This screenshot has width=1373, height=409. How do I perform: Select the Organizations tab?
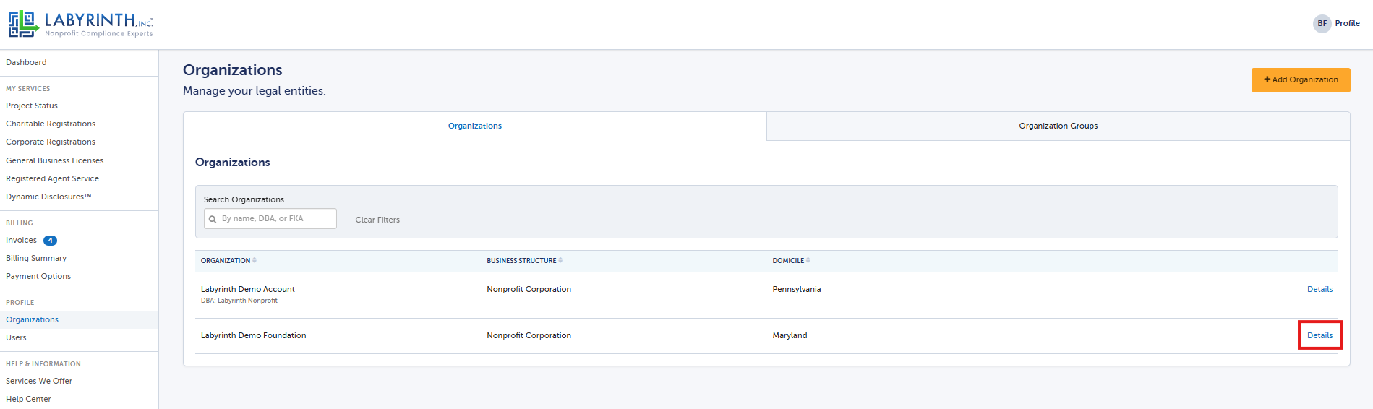474,126
